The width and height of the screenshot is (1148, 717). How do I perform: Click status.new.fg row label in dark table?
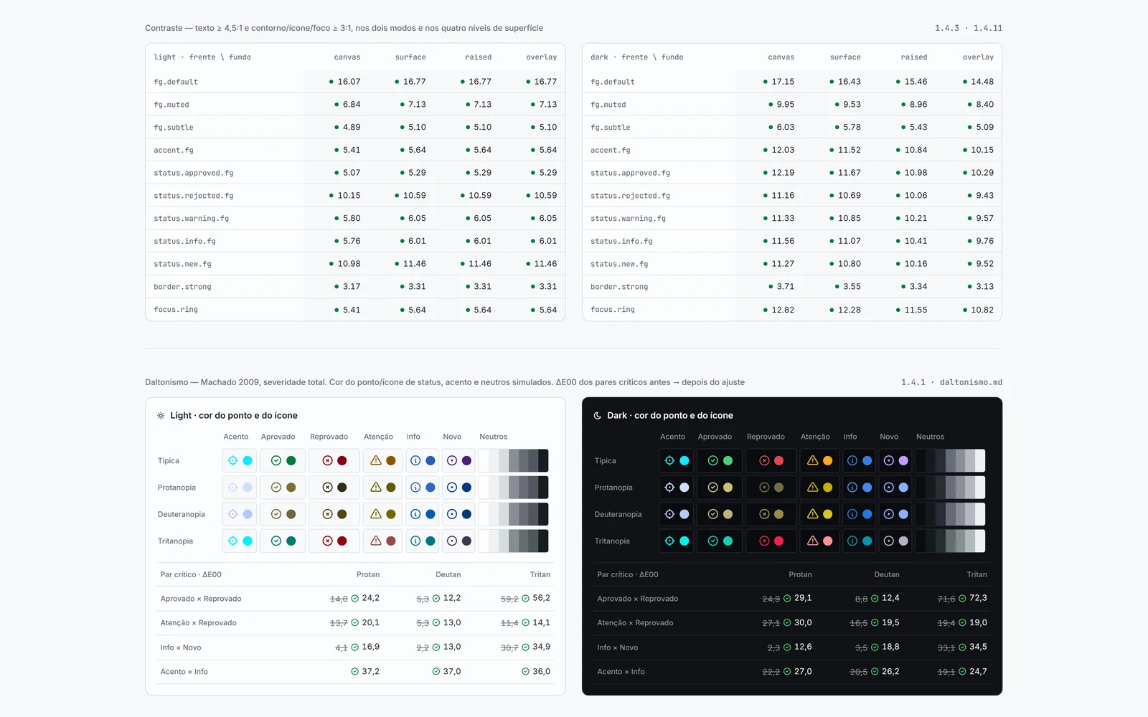(619, 264)
